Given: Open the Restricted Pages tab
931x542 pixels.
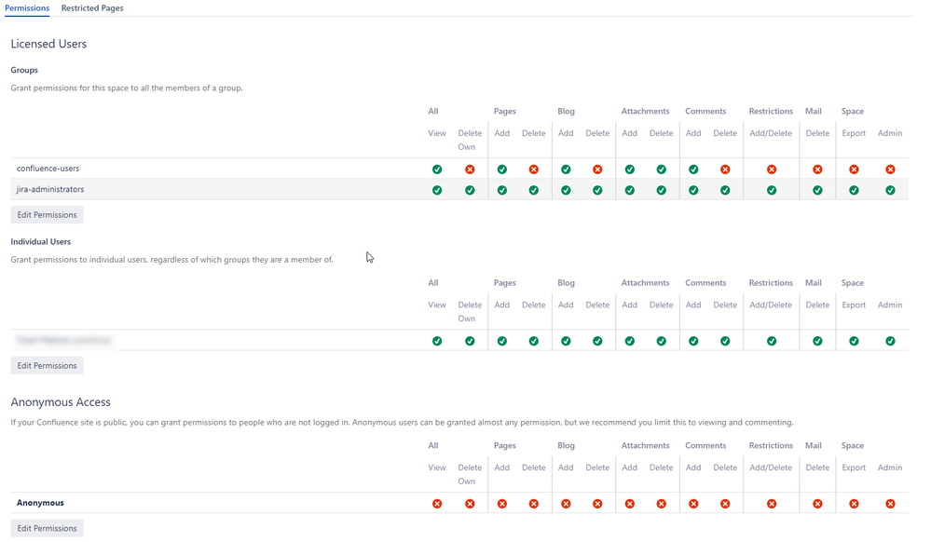Looking at the screenshot, I should pyautogui.click(x=92, y=8).
